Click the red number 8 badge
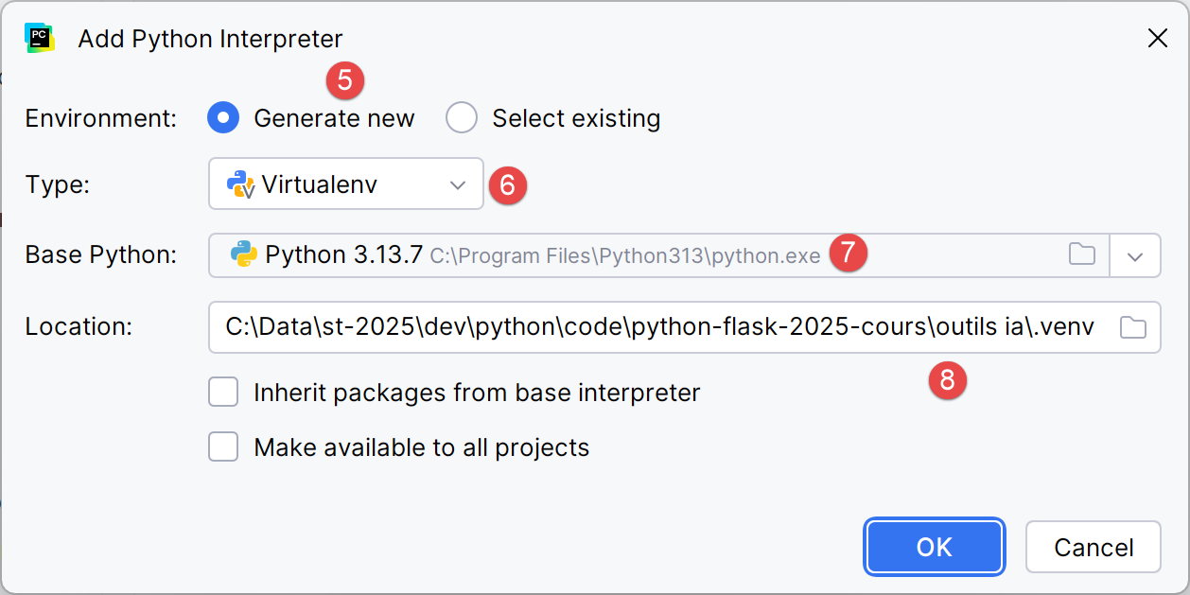This screenshot has height=595, width=1190. click(947, 380)
